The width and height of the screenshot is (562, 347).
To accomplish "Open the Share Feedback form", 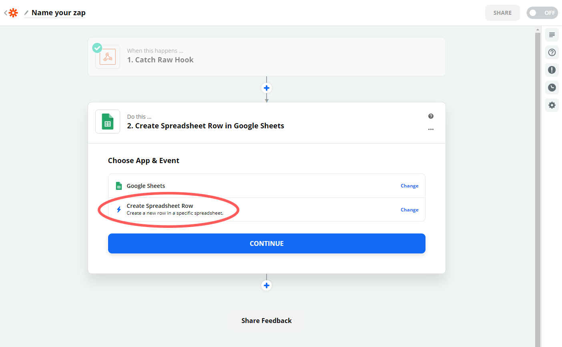I will (x=267, y=320).
